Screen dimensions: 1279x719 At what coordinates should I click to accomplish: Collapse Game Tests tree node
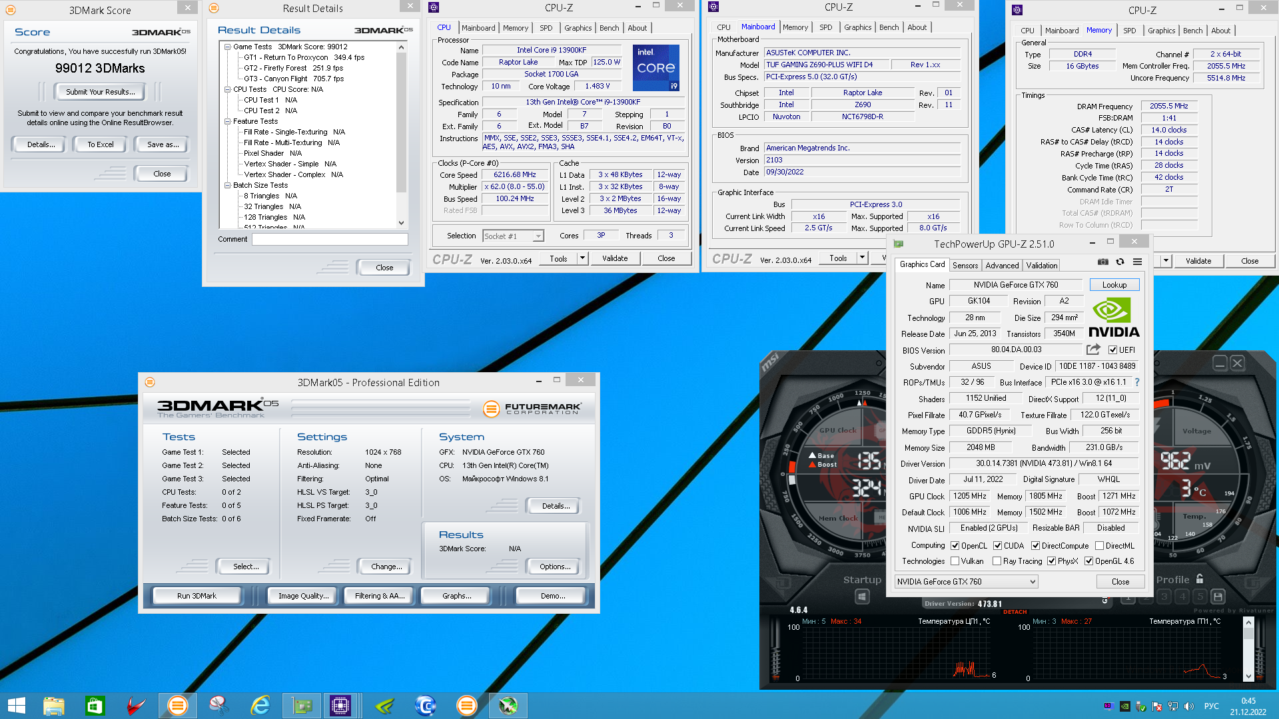pos(227,47)
